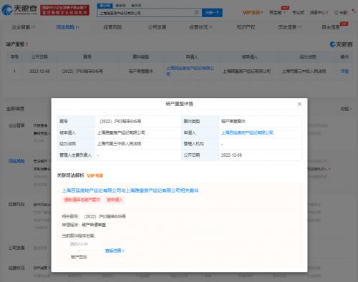Open the related case title link in the dialog
Image resolution: width=358 pixels, height=282 pixels.
tap(130, 190)
